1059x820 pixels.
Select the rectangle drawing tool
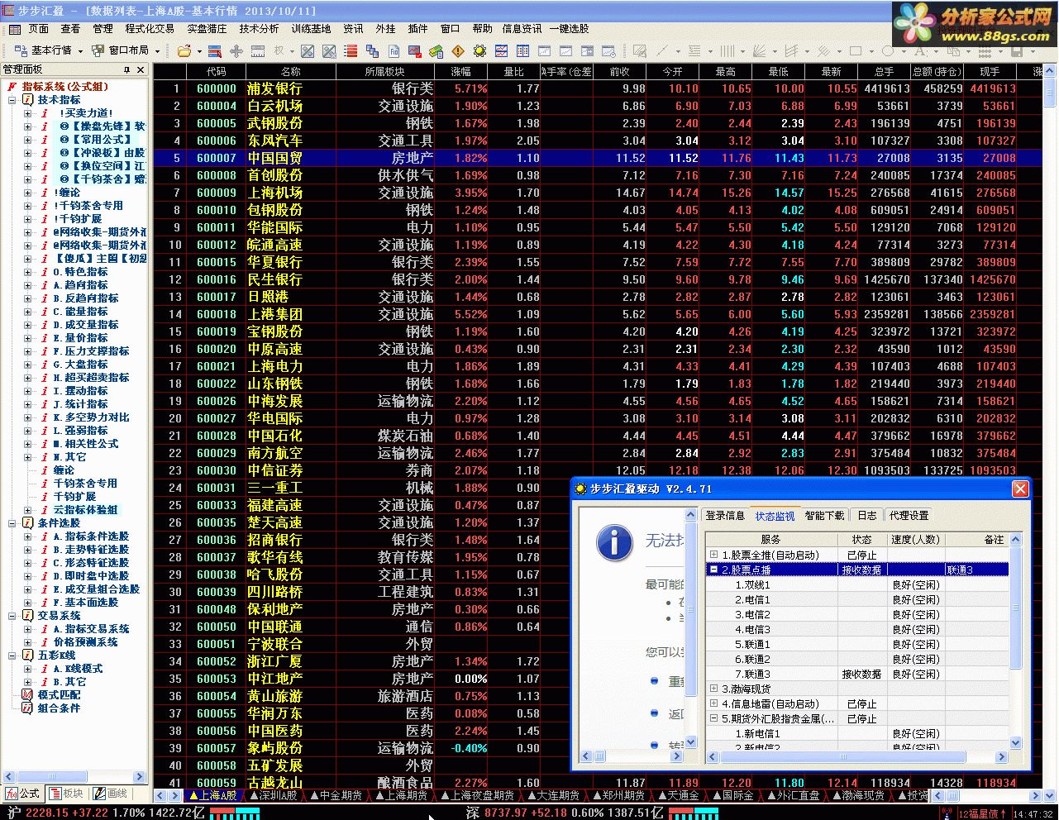pos(856,51)
